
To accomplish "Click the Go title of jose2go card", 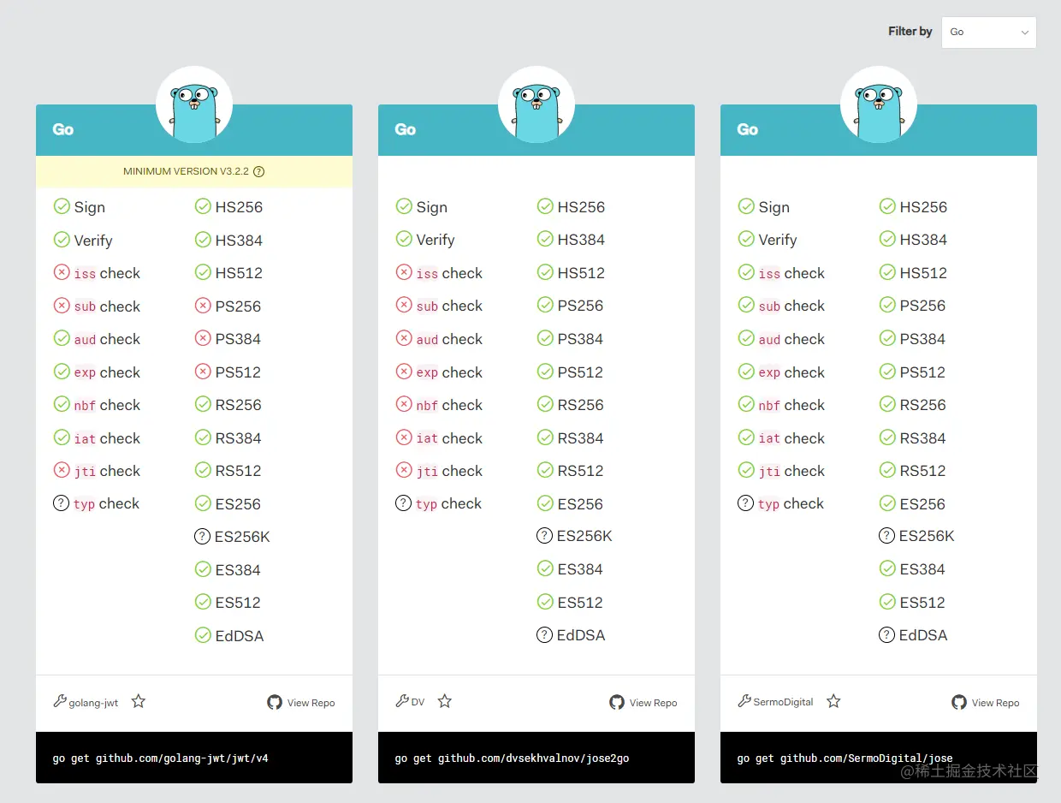I will (406, 129).
